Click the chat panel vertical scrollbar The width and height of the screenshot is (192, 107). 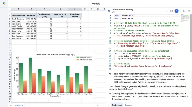[x=191, y=86]
